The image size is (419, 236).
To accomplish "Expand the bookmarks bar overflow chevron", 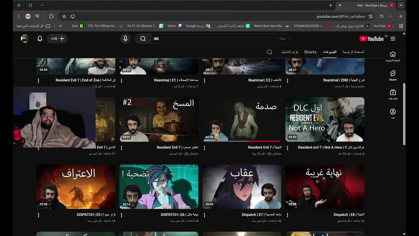I will click(x=60, y=26).
